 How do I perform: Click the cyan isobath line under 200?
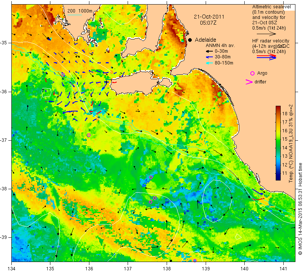pyautogui.click(x=74, y=15)
